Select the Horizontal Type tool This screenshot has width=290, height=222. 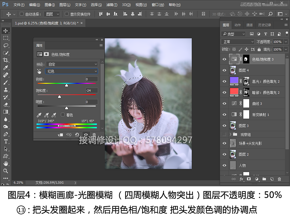coord(6,141)
